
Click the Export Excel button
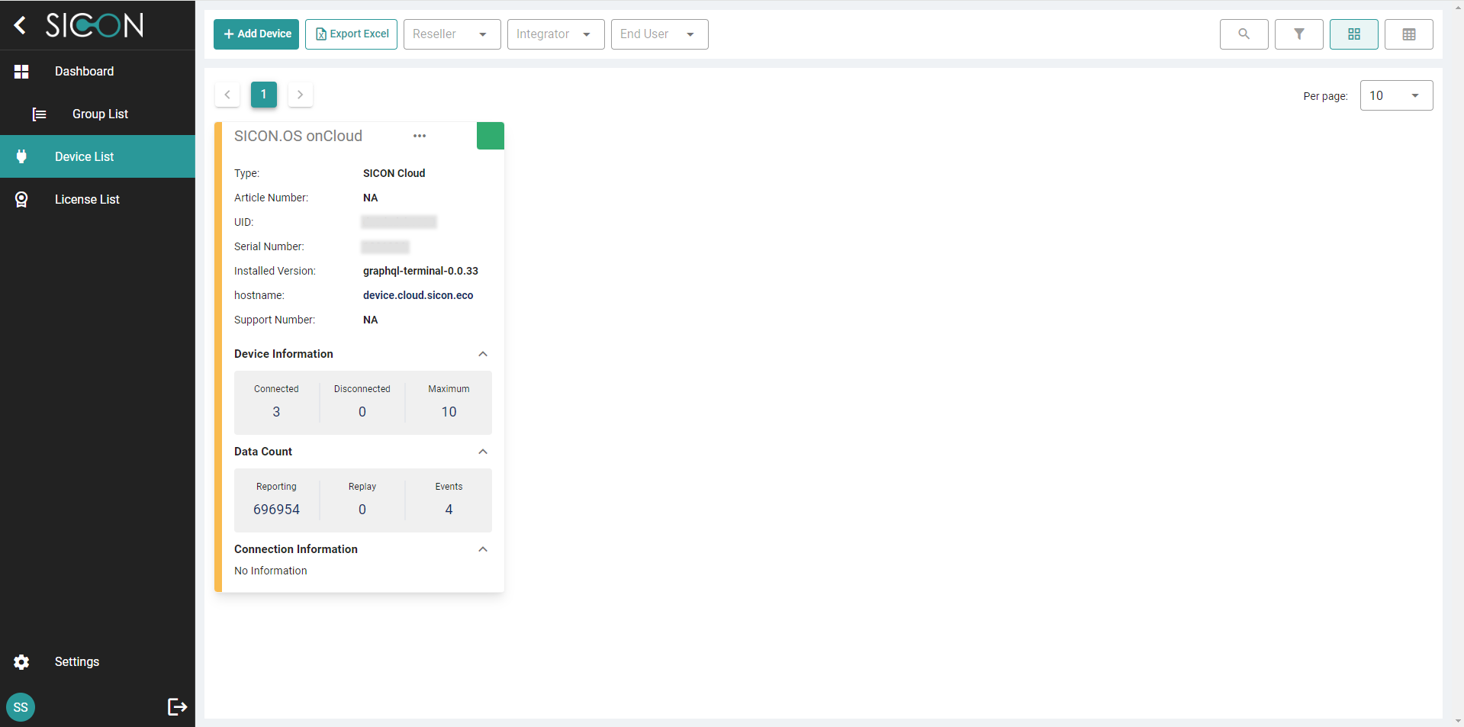coord(351,34)
